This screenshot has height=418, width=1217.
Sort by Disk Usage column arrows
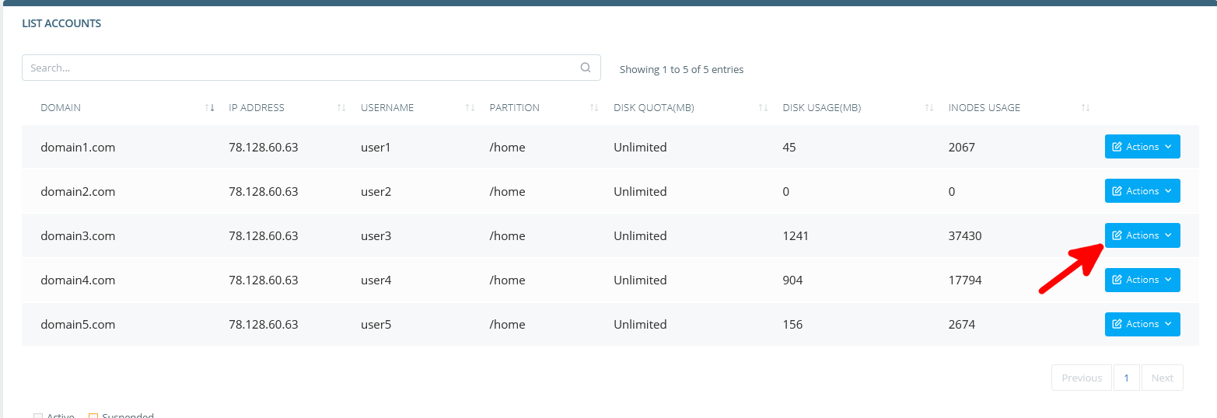929,108
